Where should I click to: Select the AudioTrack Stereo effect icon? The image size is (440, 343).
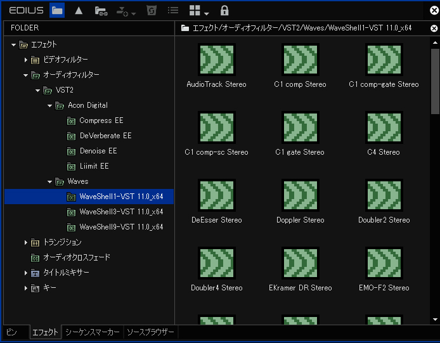[x=217, y=59]
